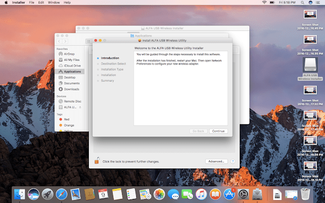The height and width of the screenshot is (203, 325).
Task: Choose the Red tag in the sidebar
Action: point(66,119)
